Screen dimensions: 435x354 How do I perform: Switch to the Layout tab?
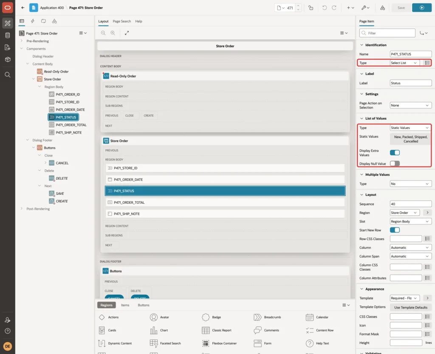pos(103,21)
